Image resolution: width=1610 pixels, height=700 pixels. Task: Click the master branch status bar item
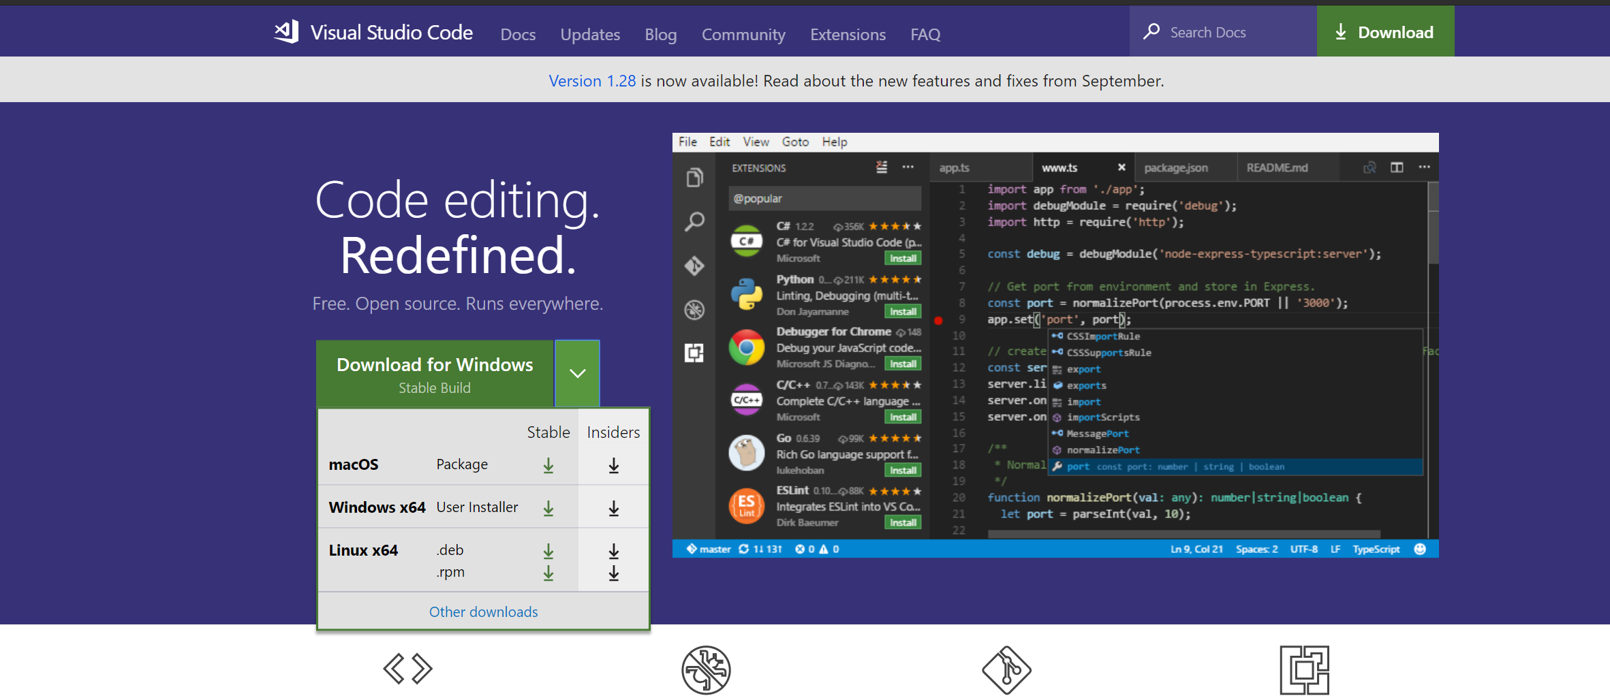point(708,549)
